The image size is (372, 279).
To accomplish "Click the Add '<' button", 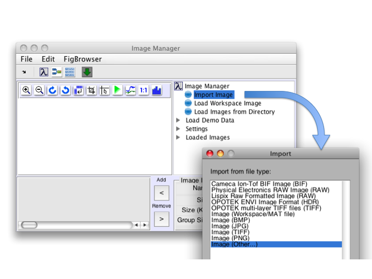I will (x=161, y=193).
